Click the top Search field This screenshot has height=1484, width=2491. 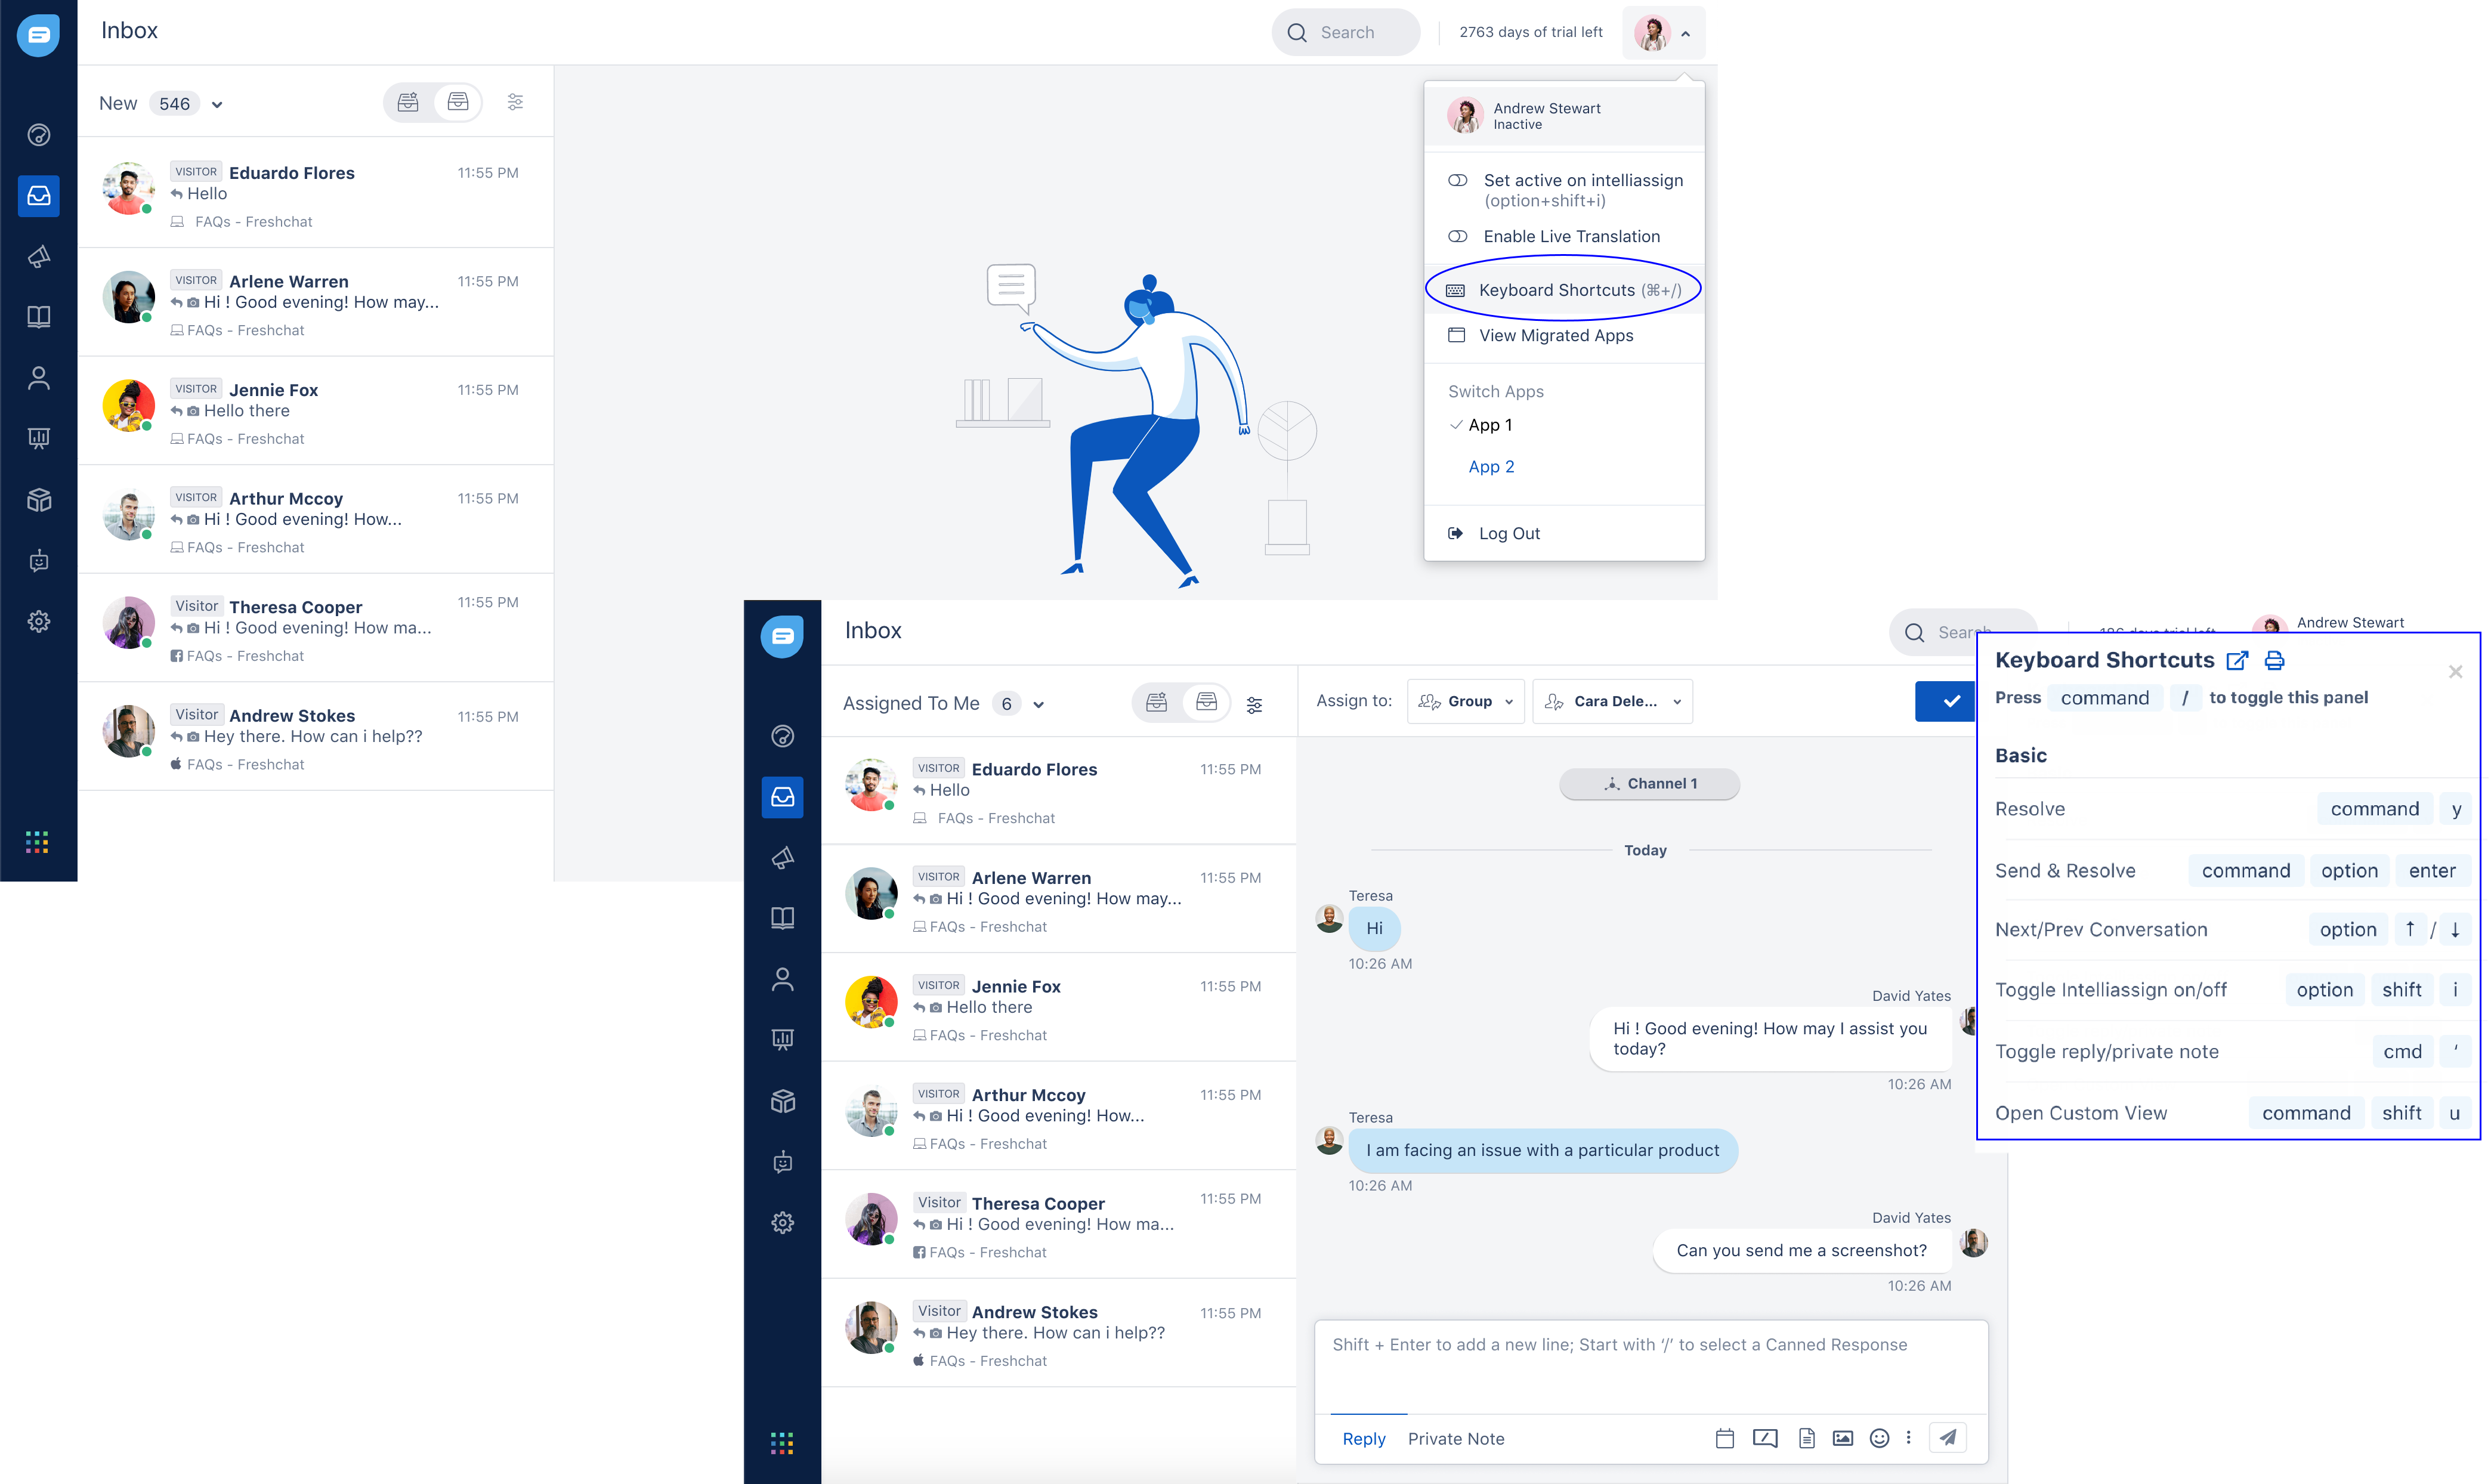click(1346, 32)
